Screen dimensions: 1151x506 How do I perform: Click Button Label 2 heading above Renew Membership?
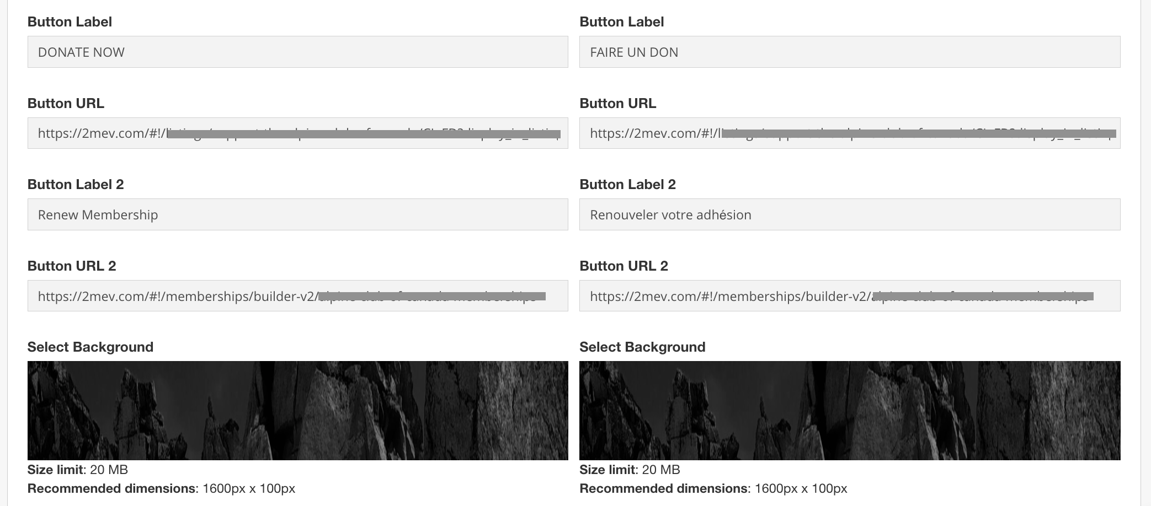point(76,184)
